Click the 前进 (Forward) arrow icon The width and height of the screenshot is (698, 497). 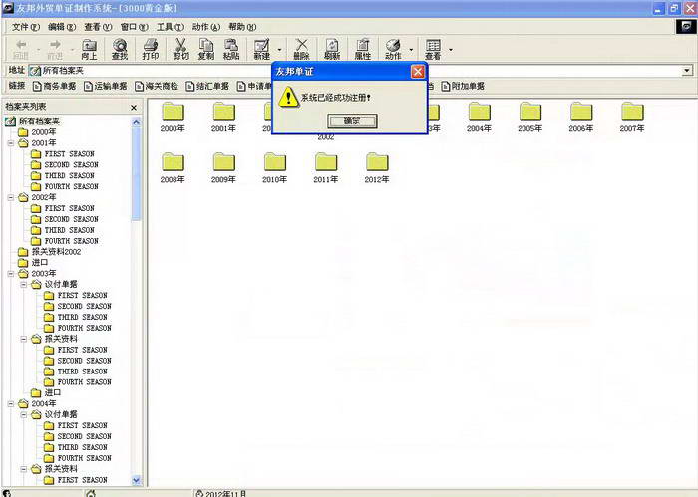tap(55, 49)
